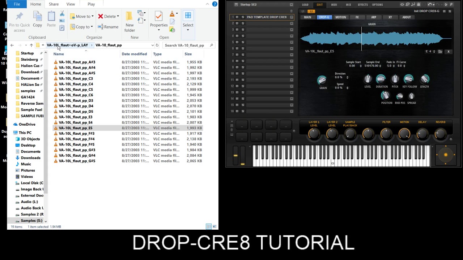463x260 pixels.
Task: Open the EFFECTS page in HALion
Action: [363, 5]
